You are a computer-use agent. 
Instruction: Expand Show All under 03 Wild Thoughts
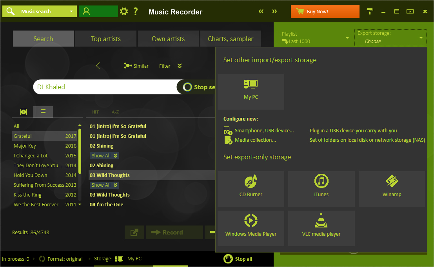(x=104, y=185)
